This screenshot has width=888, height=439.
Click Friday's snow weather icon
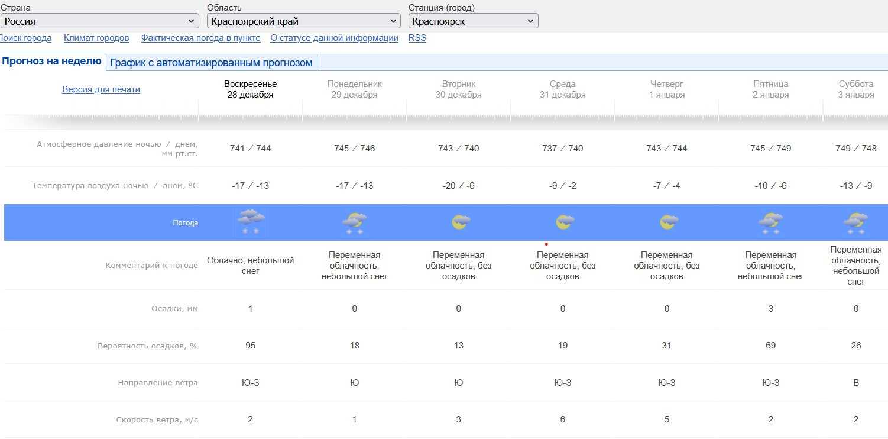click(x=771, y=224)
